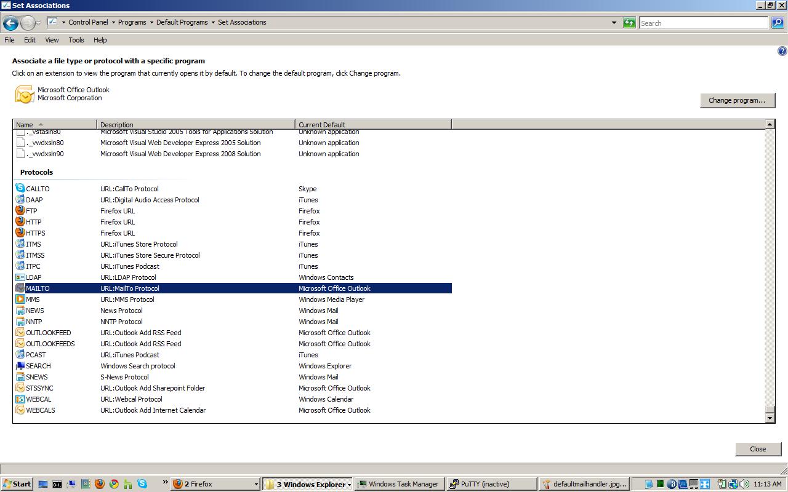Click in the Search input field

coord(704,23)
